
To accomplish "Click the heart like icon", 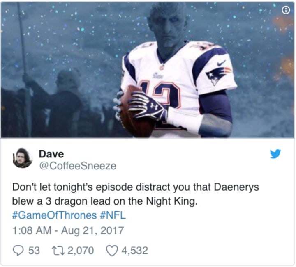I will coord(112,251).
